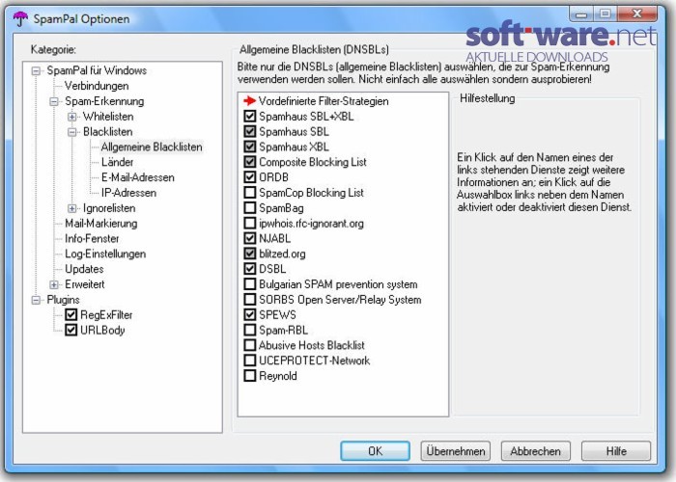Select Whitelisten label in the tree
Screen dimensions: 676x482
click(108, 117)
